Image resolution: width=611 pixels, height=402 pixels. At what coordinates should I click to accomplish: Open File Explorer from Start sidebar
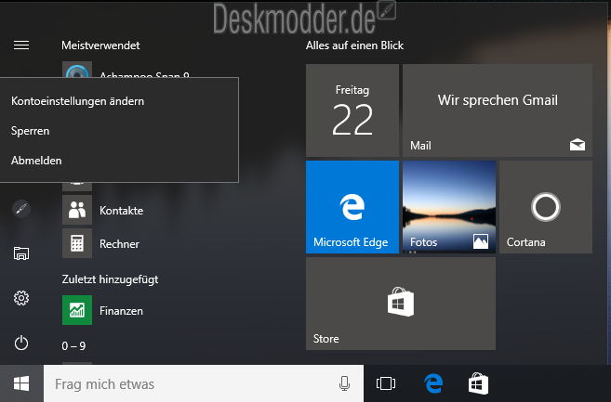[21, 253]
